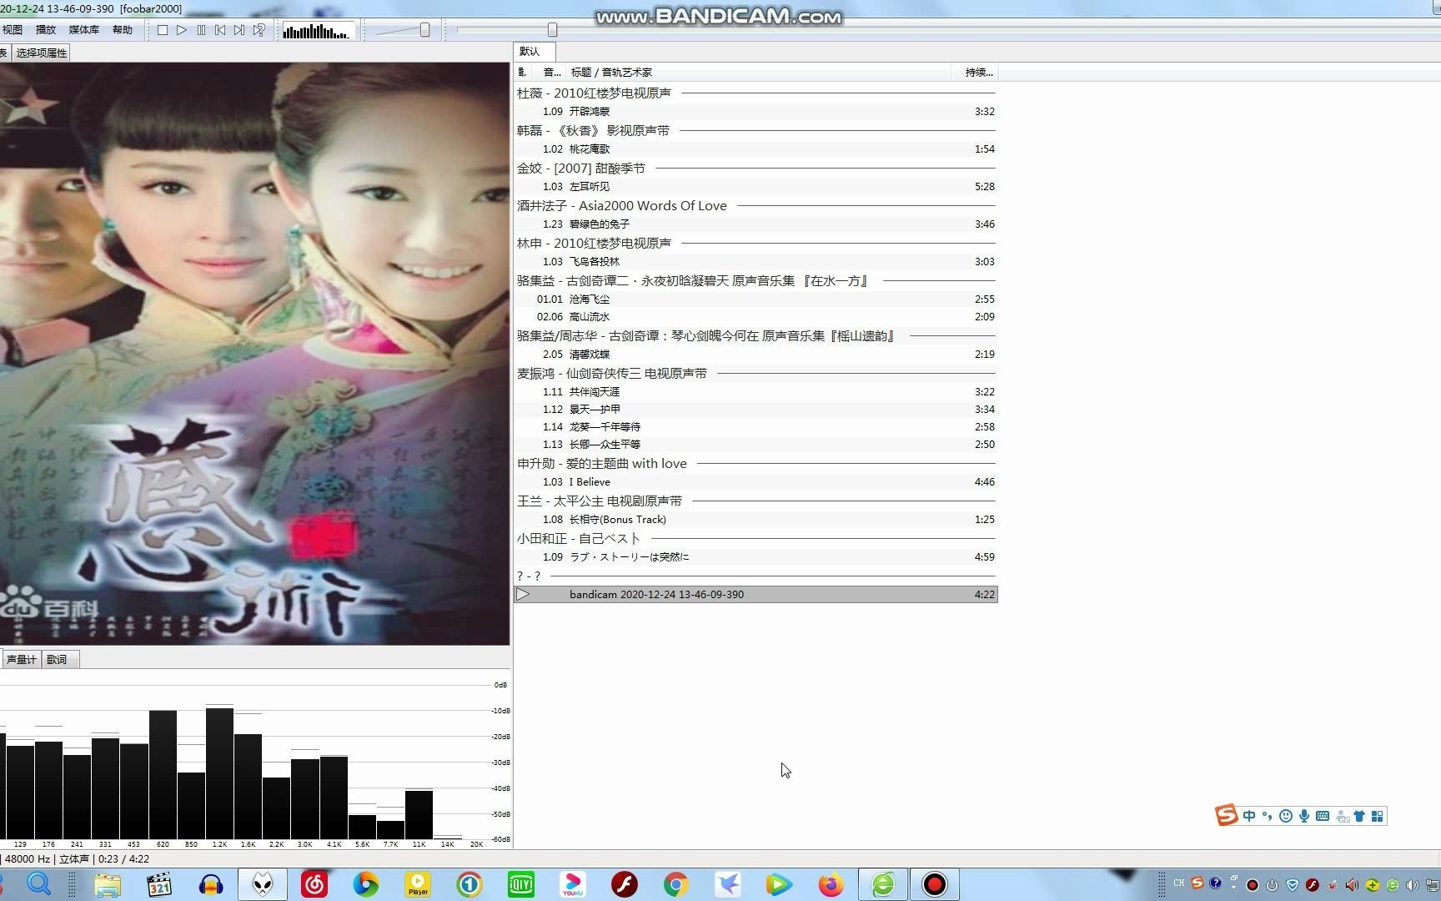The width and height of the screenshot is (1441, 901).
Task: Open the iQIYI app on taskbar
Action: click(x=521, y=884)
